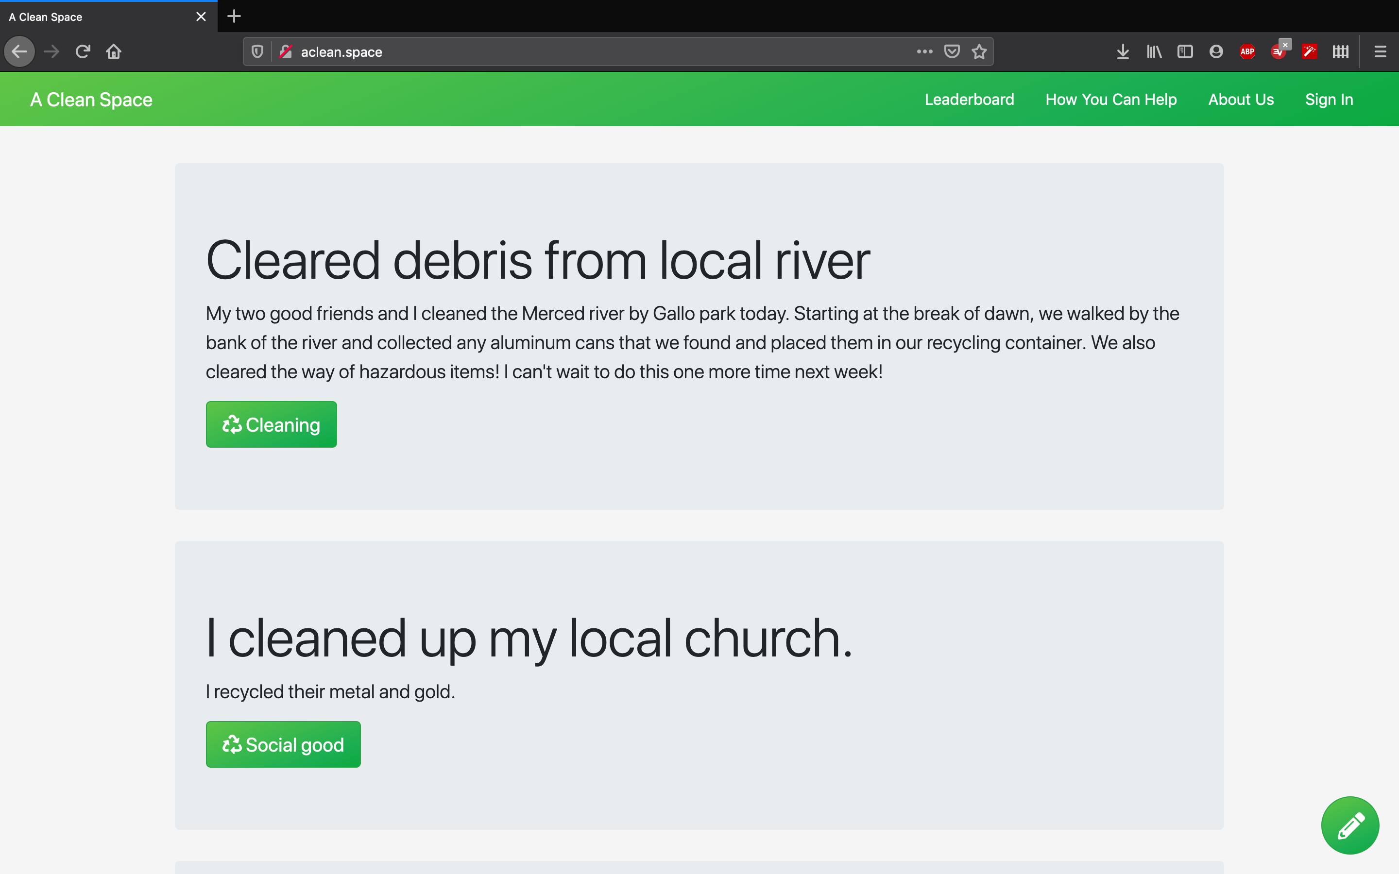Click the insecure connection padlock icon
The image size is (1399, 874).
[286, 52]
